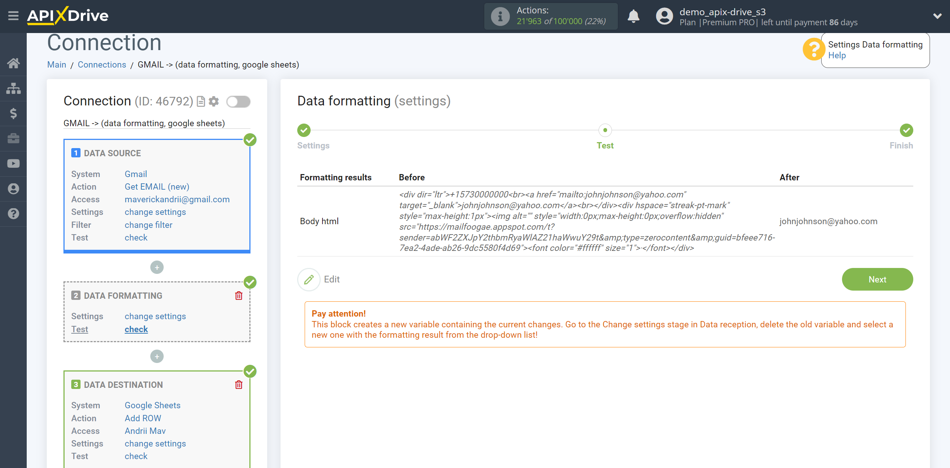The height and width of the screenshot is (468, 950).
Task: Click change filter link
Action: [148, 225]
